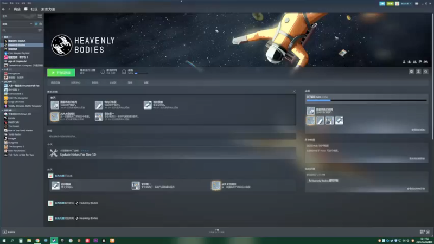Open the second sub-tab (社区中心)
The image size is (434, 244).
coord(75,83)
